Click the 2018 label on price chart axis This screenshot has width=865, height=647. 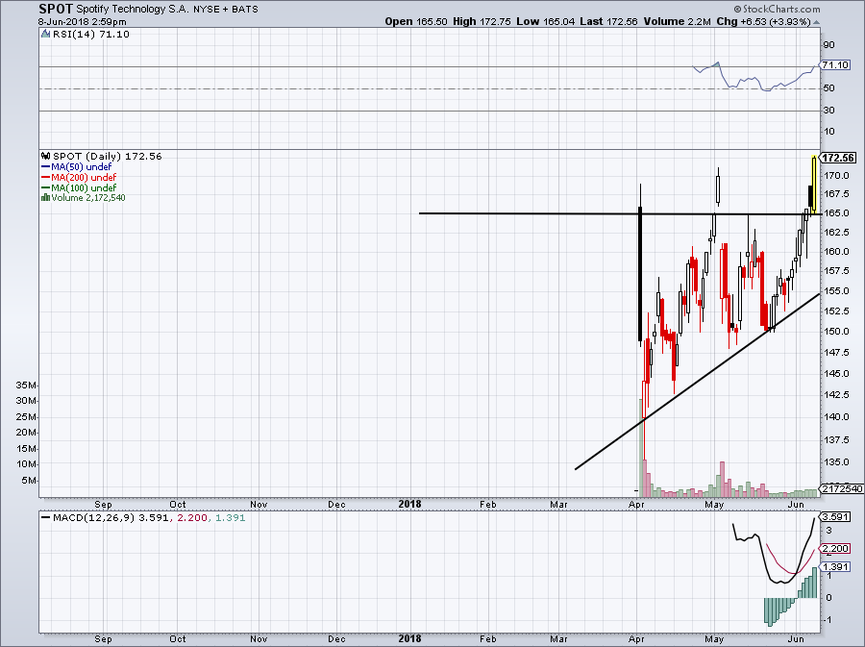409,504
